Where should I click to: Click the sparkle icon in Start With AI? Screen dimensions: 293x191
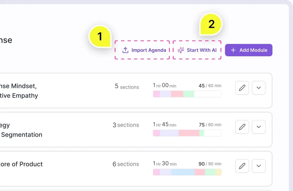pos(181,50)
